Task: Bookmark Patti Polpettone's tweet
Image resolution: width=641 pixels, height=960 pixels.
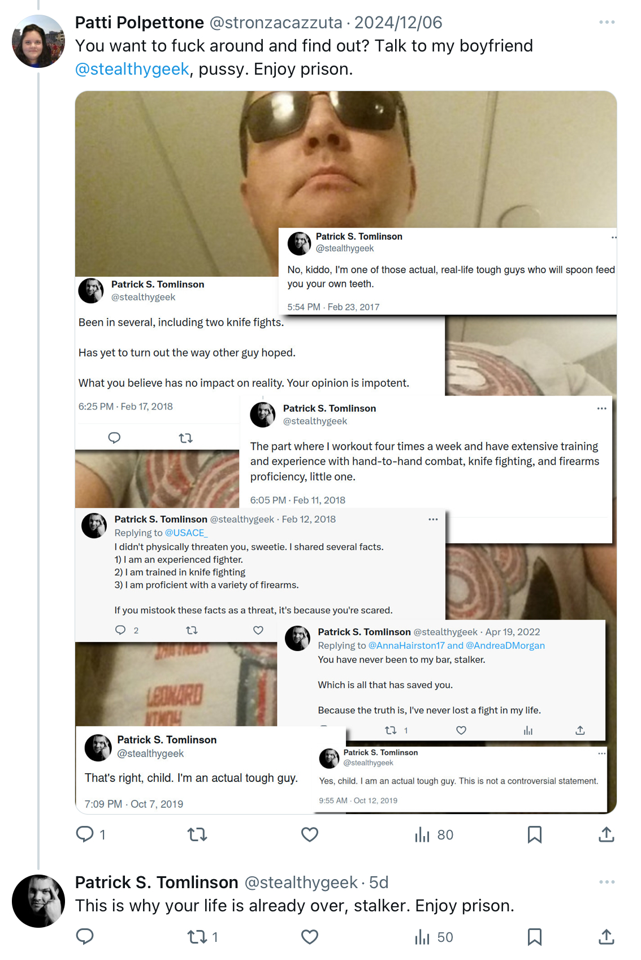Action: [534, 834]
